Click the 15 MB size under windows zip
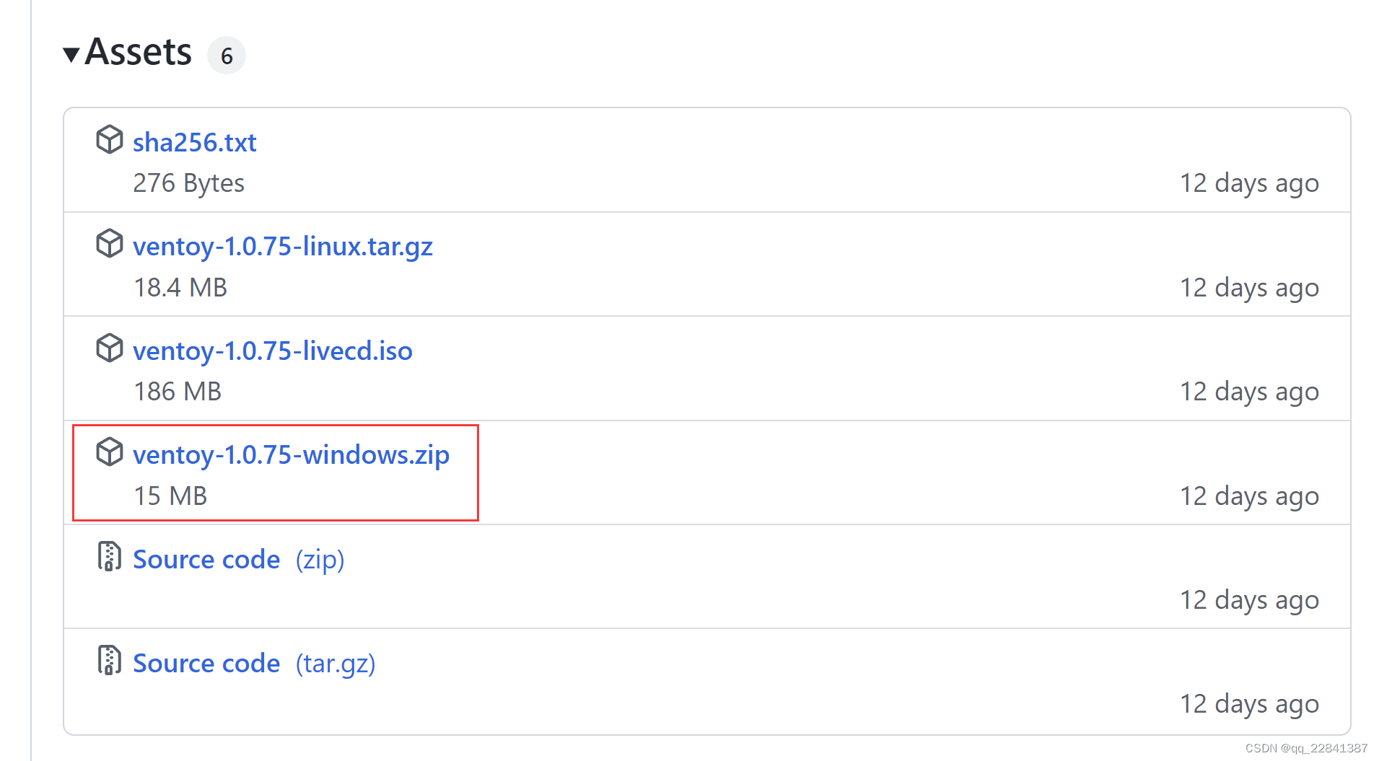The width and height of the screenshot is (1379, 761). [x=170, y=496]
